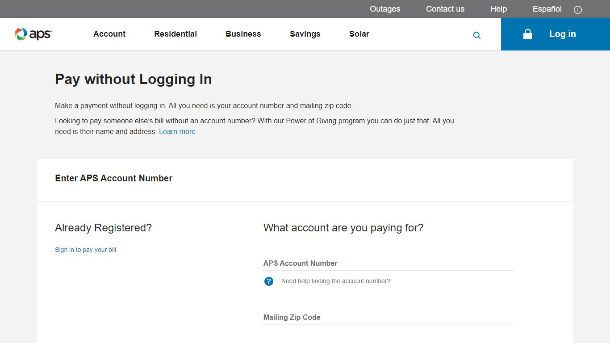Open the site search magnifier icon
Screen dimensions: 610x343
pyautogui.click(x=477, y=35)
